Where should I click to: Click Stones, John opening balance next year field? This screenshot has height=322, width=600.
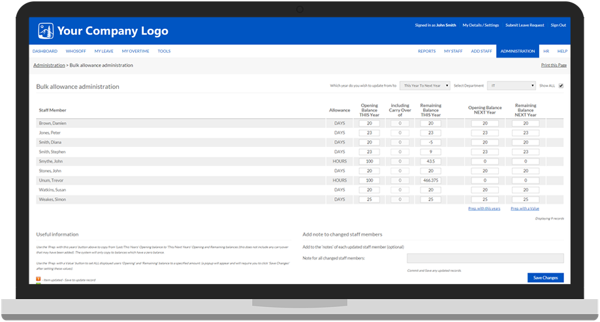click(485, 171)
